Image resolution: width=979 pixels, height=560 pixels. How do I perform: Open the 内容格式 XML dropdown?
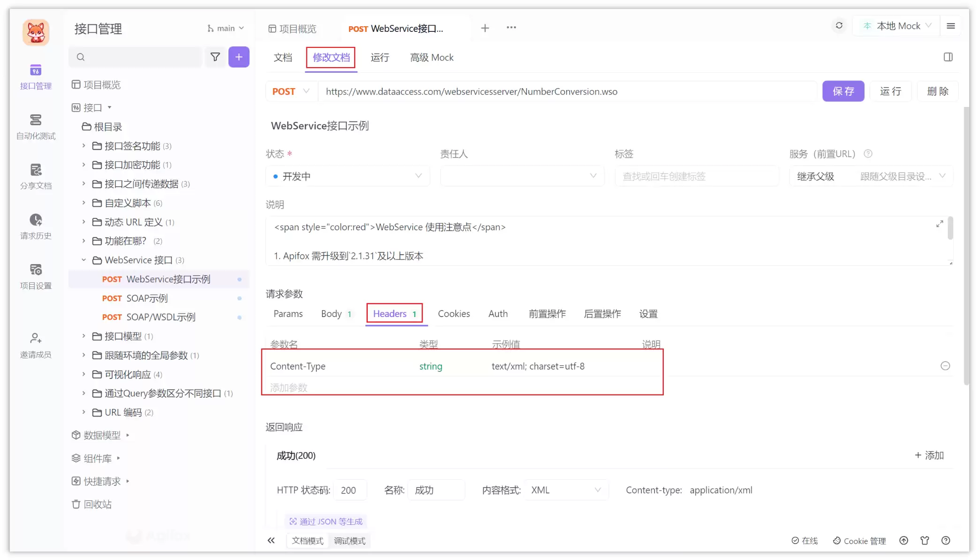coord(566,490)
